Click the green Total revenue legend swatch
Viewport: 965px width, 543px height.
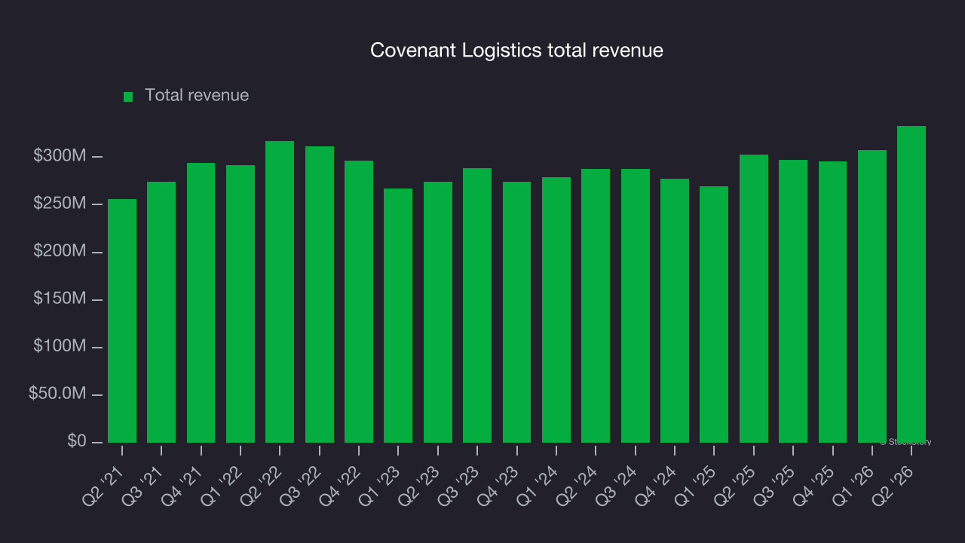(128, 97)
